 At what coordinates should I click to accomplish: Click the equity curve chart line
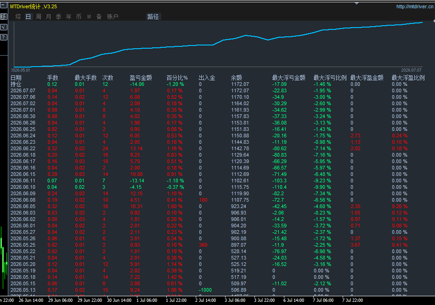tap(218, 43)
